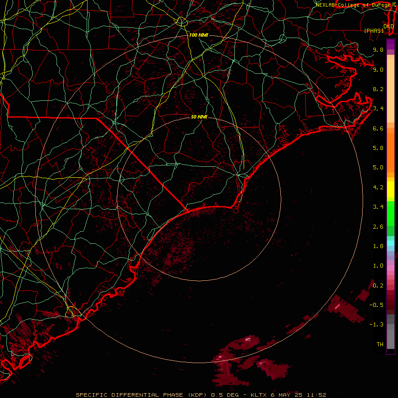Image resolution: width=398 pixels, height=398 pixels.
Task: Click the 100 NMI range ring label
Action: click(x=199, y=35)
